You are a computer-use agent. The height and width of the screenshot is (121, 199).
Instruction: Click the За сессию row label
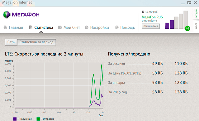coord(116,64)
